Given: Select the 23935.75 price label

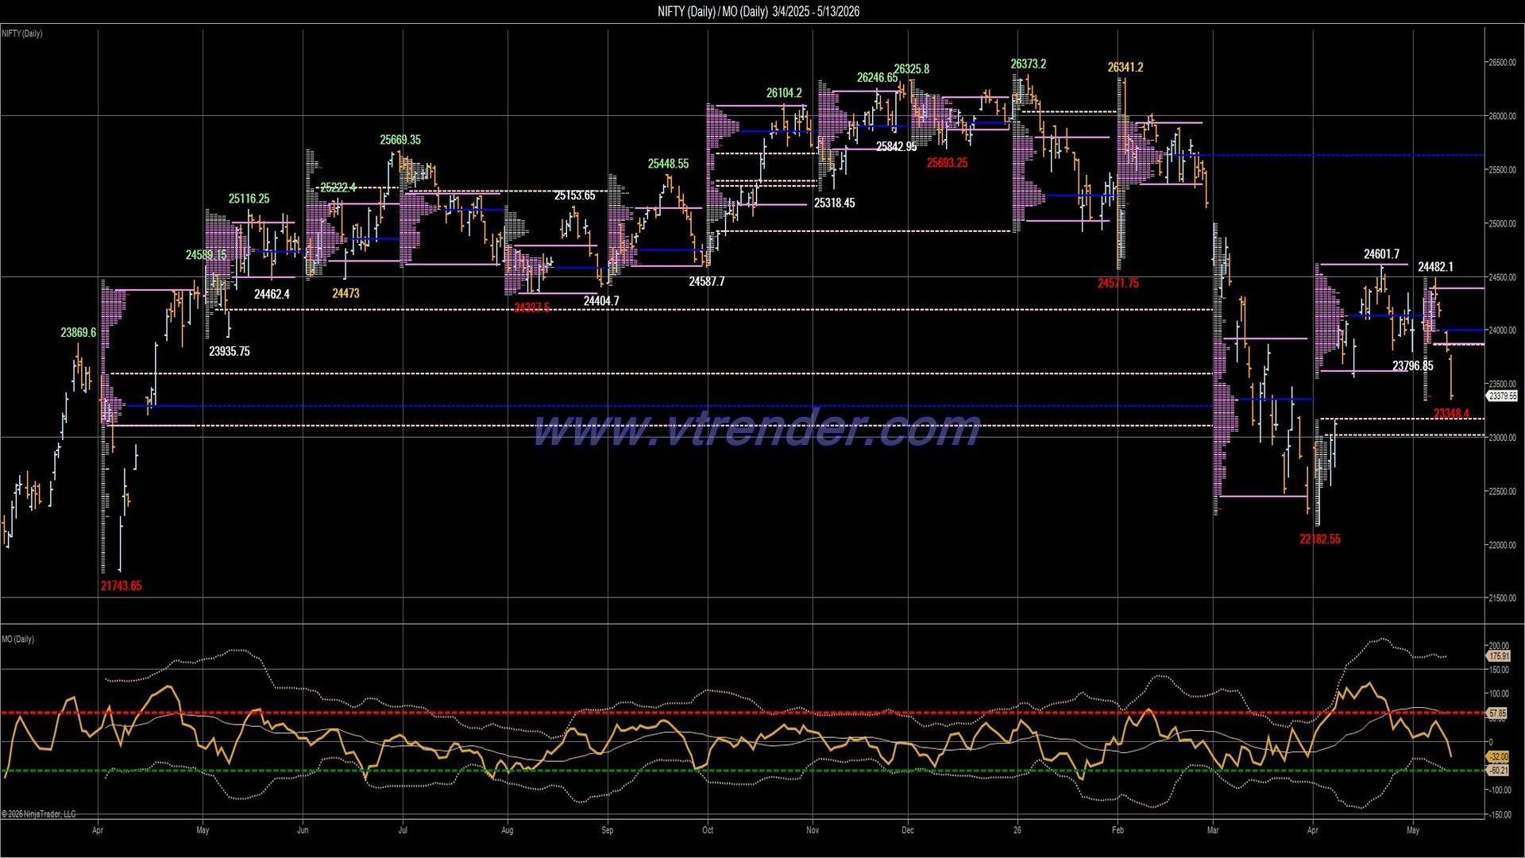Looking at the screenshot, I should coord(230,351).
